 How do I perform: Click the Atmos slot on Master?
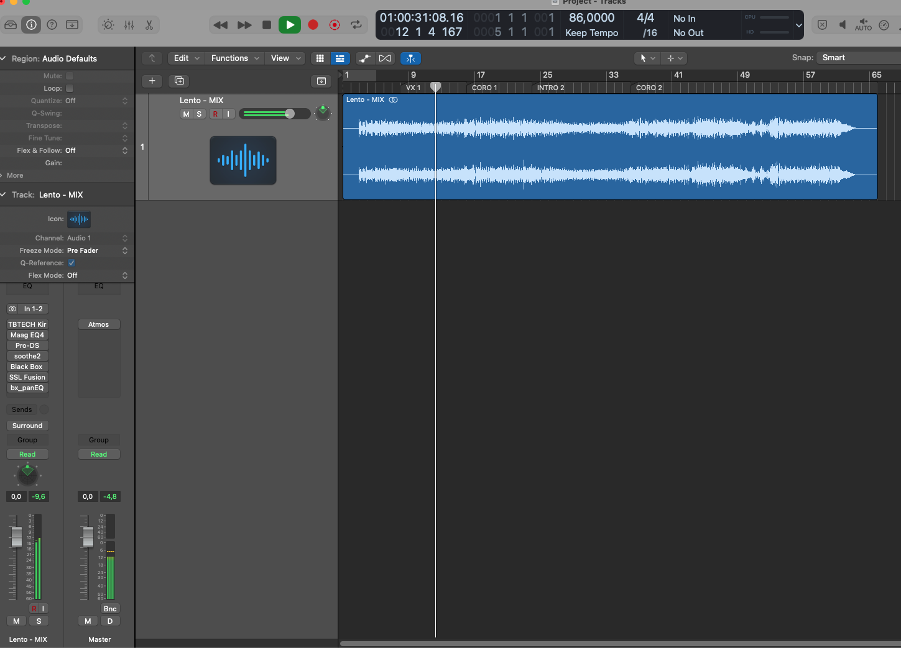coord(99,324)
